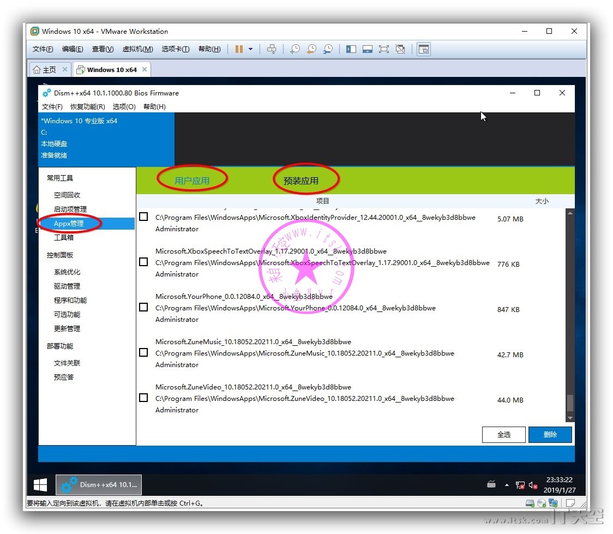This screenshot has width=613, height=534.
Task: Check the Microsoft.ZuneVideo package checkbox
Action: pyautogui.click(x=143, y=398)
